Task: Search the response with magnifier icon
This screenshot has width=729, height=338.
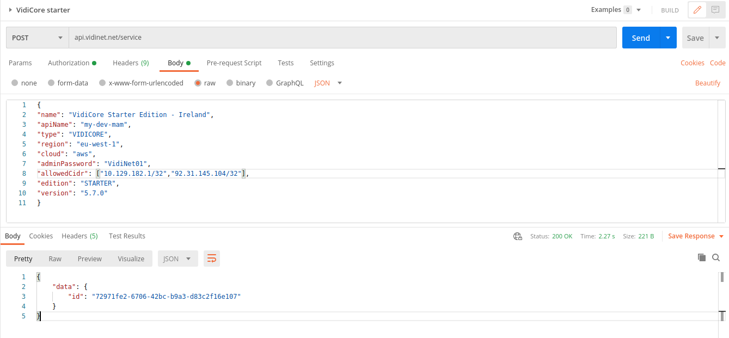Action: click(x=716, y=257)
